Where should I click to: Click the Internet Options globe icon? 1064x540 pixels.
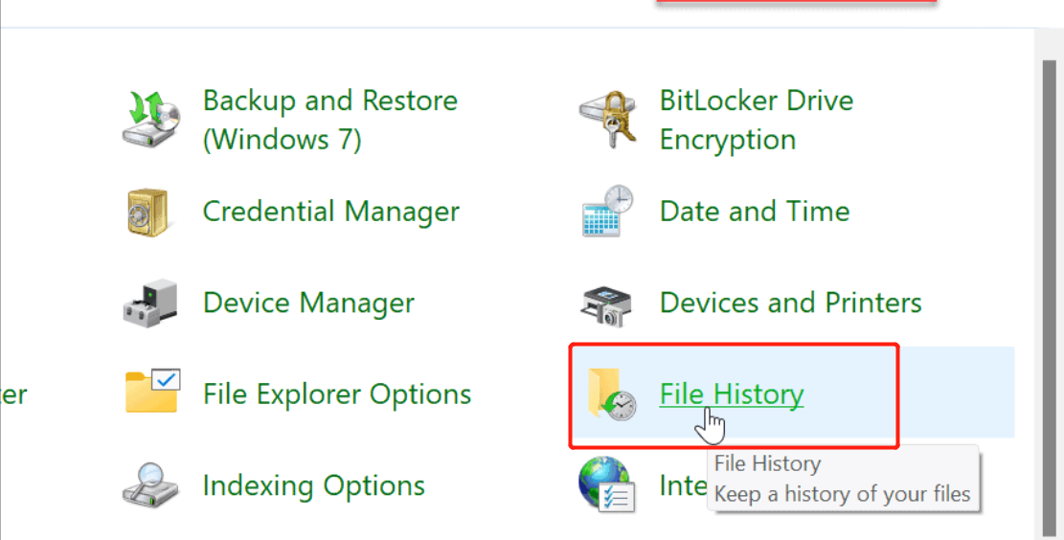coord(606,484)
